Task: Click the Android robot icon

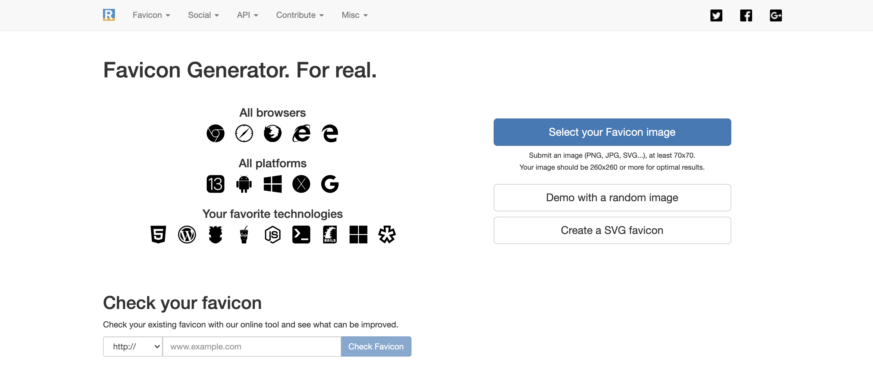Action: [244, 184]
